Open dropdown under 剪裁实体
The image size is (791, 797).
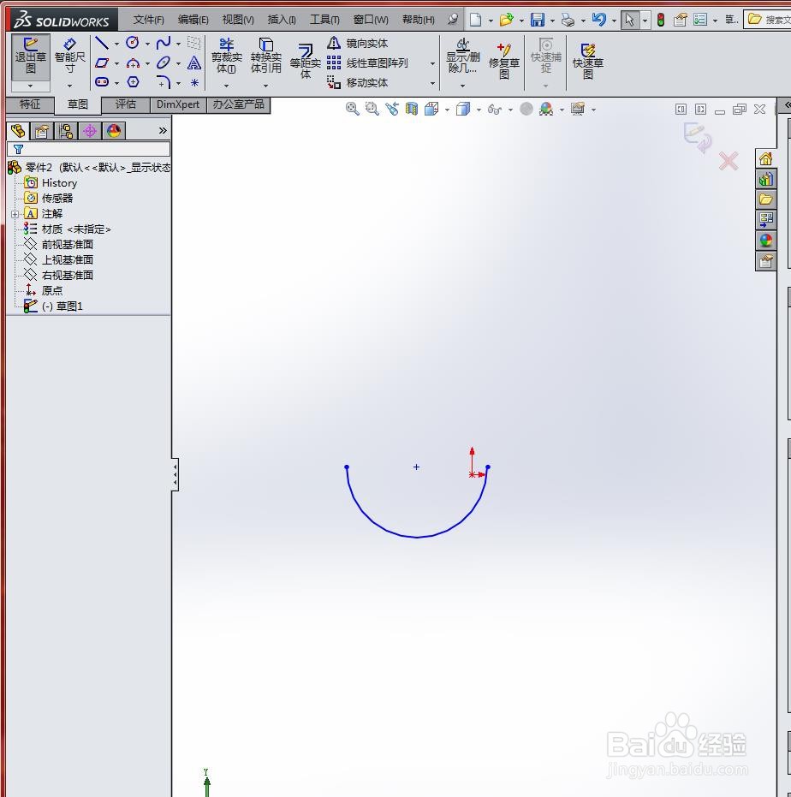click(226, 86)
